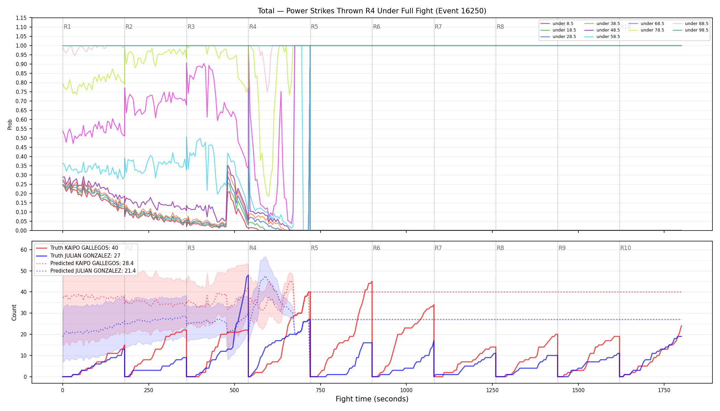Click the R10 round marker in bottom chart

coord(625,248)
